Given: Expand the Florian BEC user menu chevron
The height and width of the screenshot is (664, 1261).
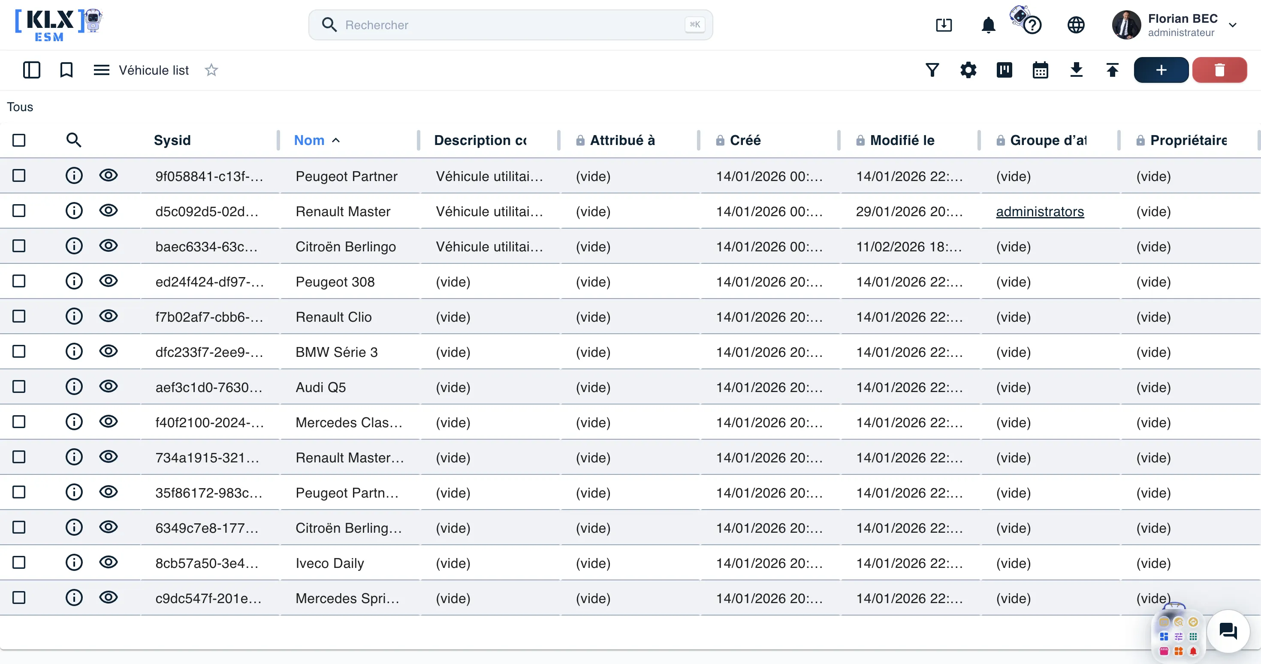Looking at the screenshot, I should pos(1233,25).
